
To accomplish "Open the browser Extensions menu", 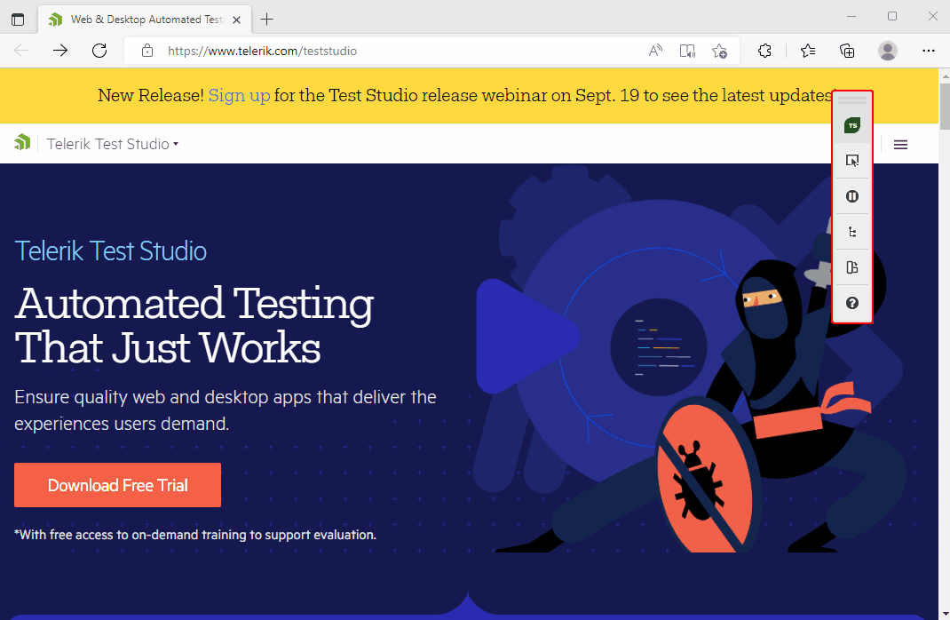I will (x=764, y=51).
